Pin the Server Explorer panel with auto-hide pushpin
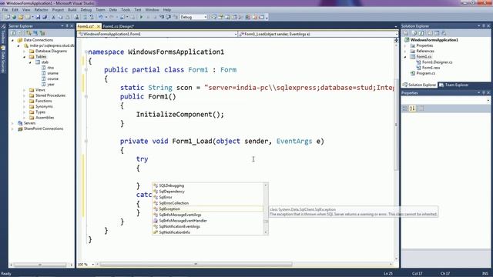This screenshot has width=493, height=277. (67, 26)
